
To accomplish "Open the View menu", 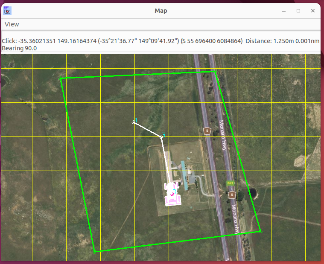I will pyautogui.click(x=12, y=24).
